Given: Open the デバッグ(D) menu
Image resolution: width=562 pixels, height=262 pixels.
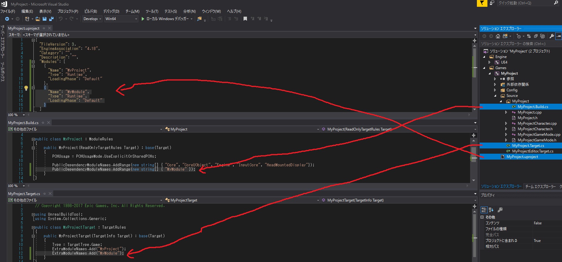Looking at the screenshot, I should tap(111, 11).
